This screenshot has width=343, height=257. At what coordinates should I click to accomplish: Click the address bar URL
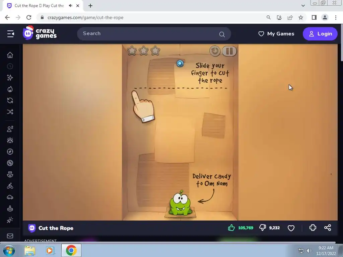[85, 17]
